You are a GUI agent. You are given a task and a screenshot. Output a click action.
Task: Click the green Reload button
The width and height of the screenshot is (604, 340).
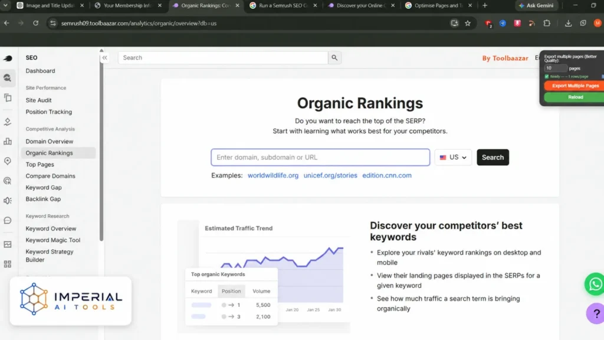point(575,97)
